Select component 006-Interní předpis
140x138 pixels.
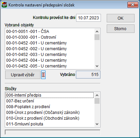pos(50,95)
